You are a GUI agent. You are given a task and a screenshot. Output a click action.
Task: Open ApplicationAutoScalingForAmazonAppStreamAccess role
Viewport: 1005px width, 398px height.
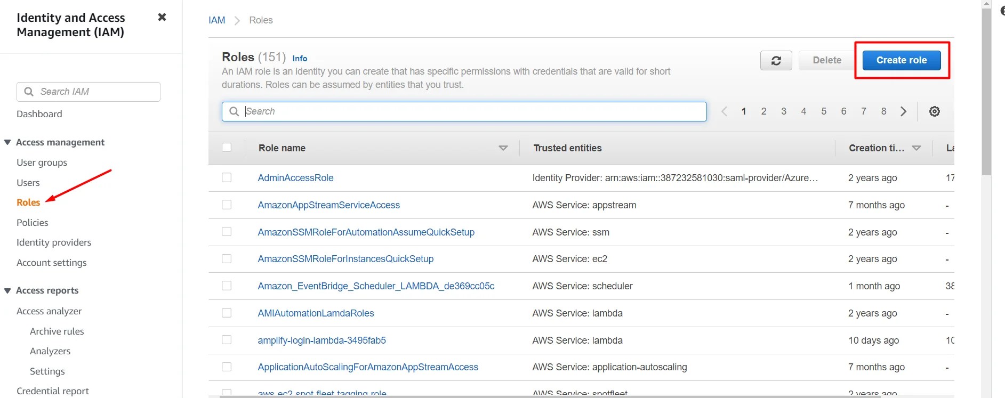point(368,367)
